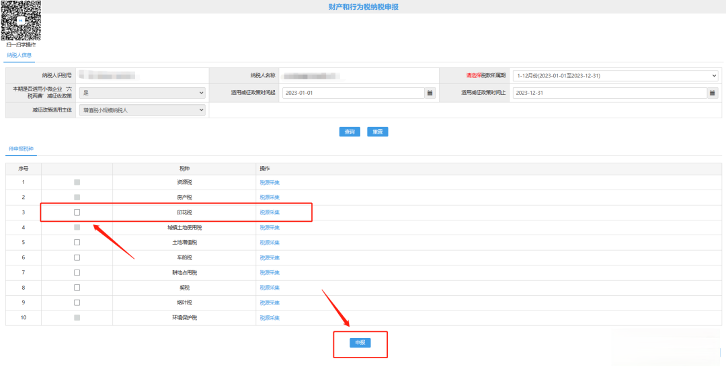Tick the 契税 checkbox
This screenshot has width=726, height=371.
[x=77, y=288]
